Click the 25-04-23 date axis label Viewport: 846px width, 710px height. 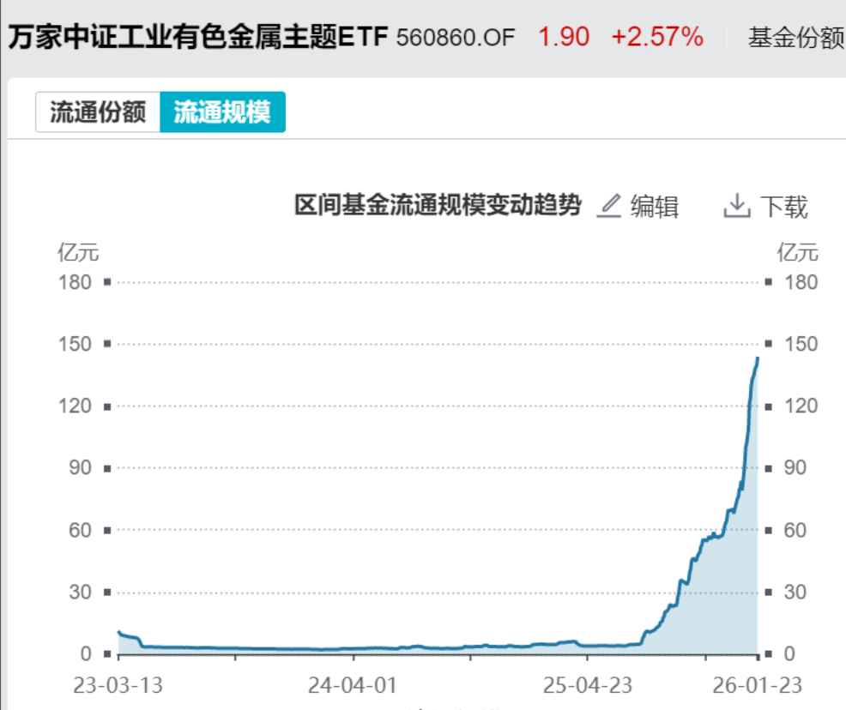tap(586, 687)
